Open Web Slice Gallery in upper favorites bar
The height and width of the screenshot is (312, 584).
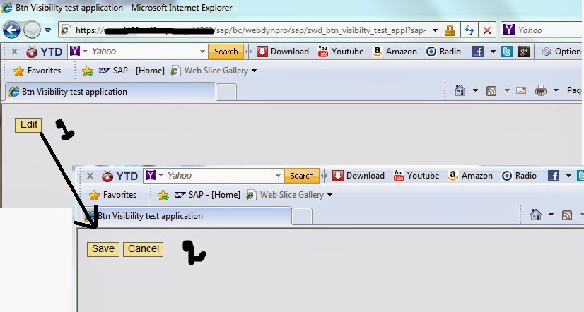click(x=209, y=71)
